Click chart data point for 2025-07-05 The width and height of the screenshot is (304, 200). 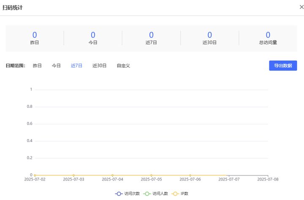[x=152, y=175]
